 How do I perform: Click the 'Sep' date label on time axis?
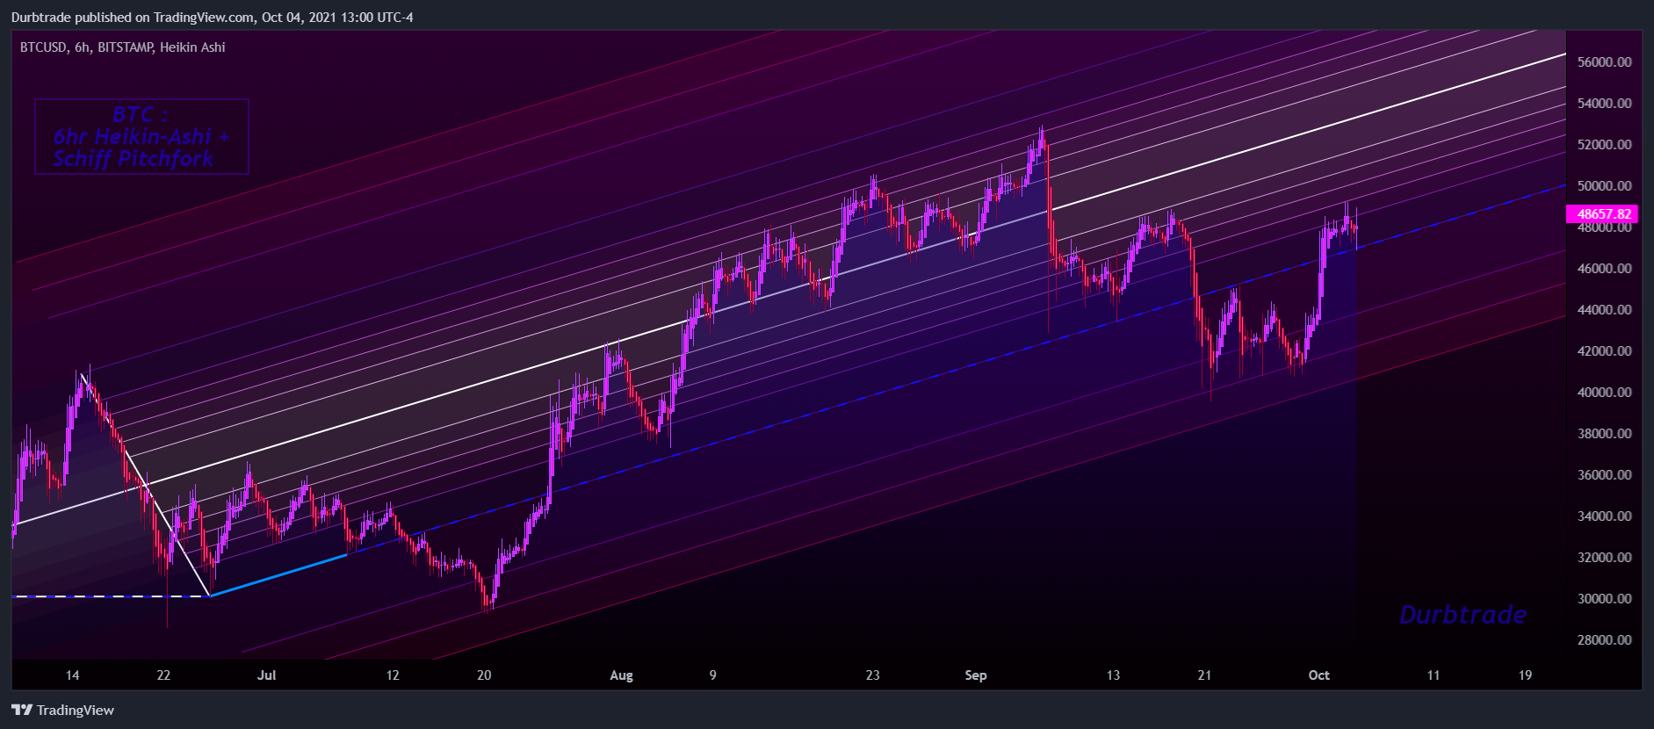pyautogui.click(x=976, y=675)
